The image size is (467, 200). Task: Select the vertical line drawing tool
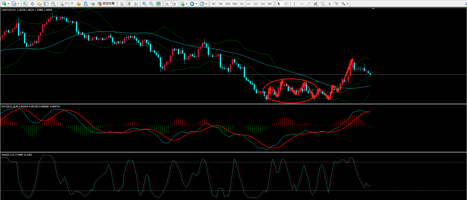295,4
